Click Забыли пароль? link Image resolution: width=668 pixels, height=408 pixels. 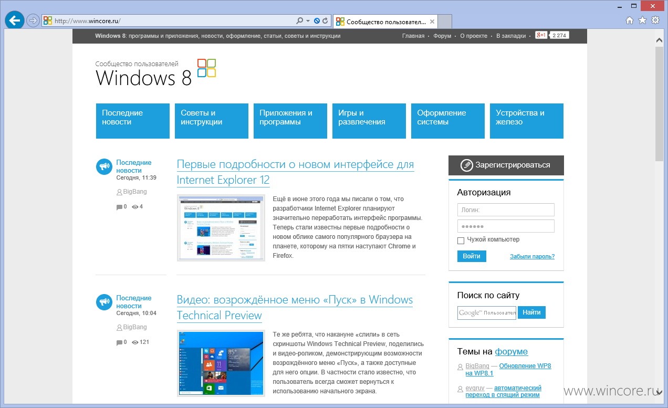532,256
